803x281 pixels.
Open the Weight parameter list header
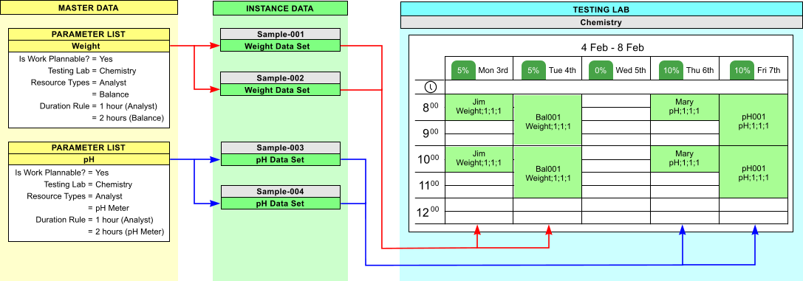coord(89,46)
